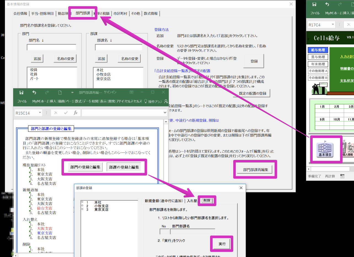Select radio for 2 小牧支店 in 部課の登録 list

pyautogui.click(x=82, y=206)
